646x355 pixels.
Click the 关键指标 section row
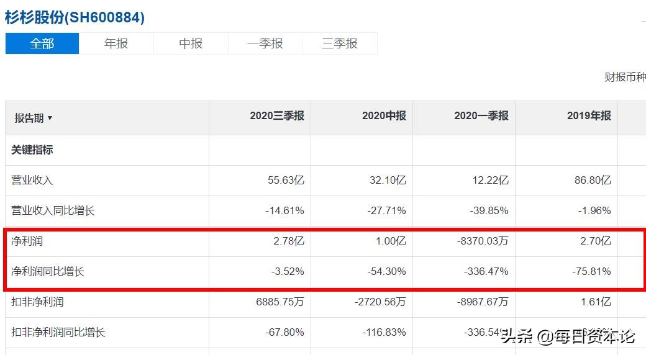[32, 150]
